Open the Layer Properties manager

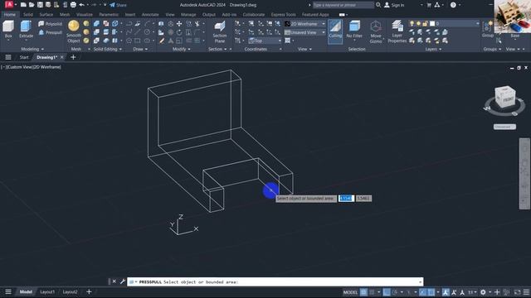(x=397, y=31)
